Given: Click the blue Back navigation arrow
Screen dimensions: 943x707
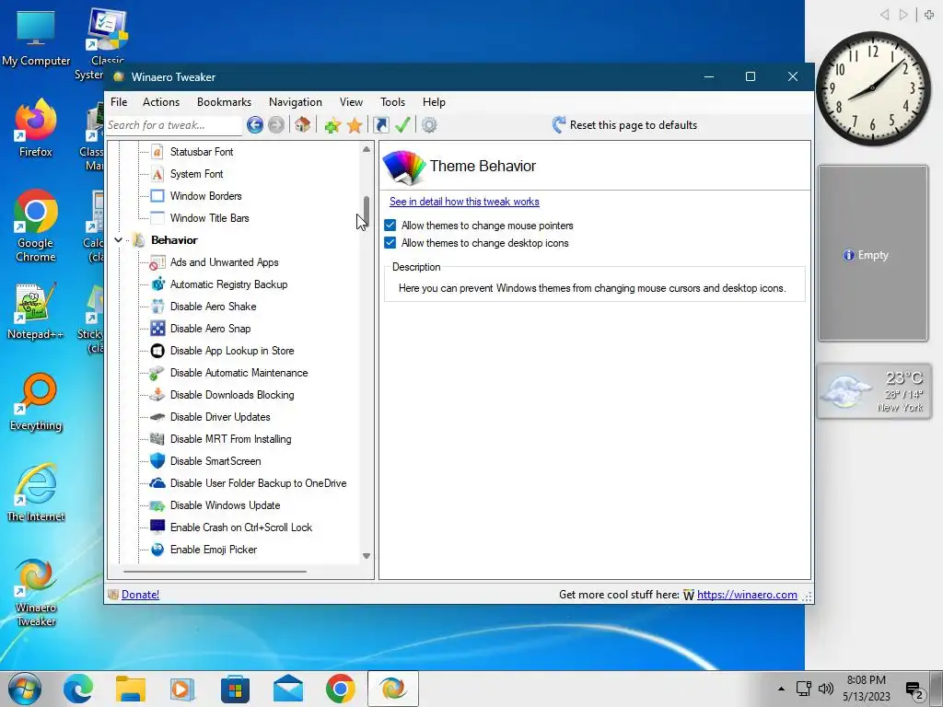Looking at the screenshot, I should pos(255,125).
